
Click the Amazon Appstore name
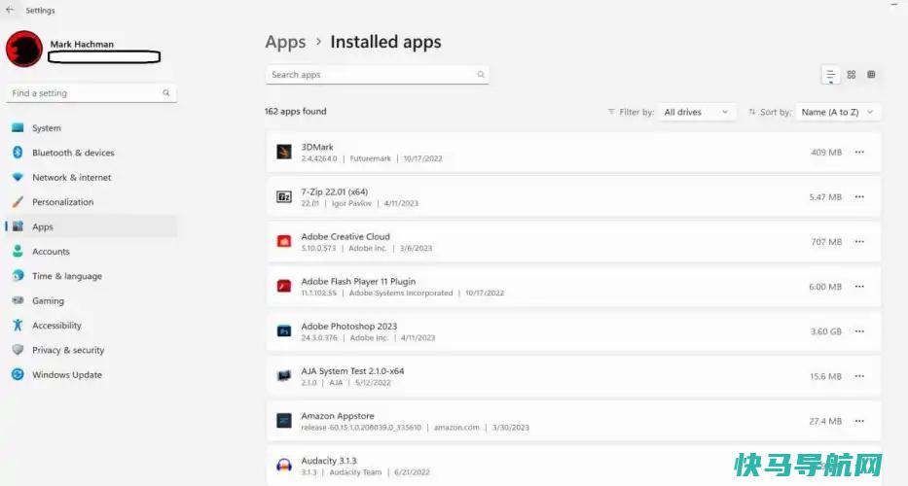338,416
